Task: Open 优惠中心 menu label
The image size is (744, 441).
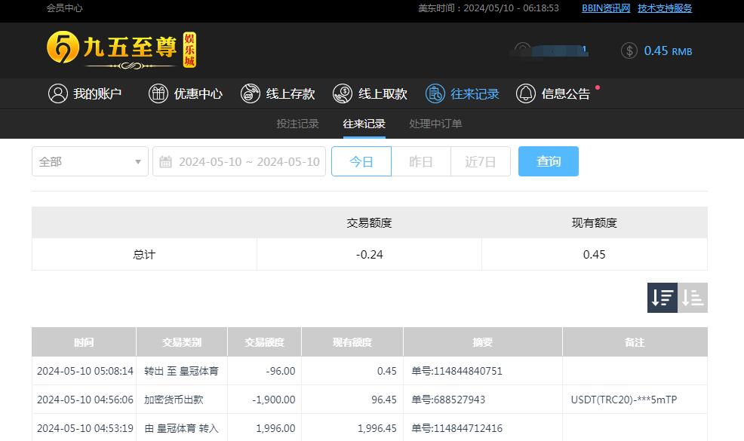Action: (198, 94)
